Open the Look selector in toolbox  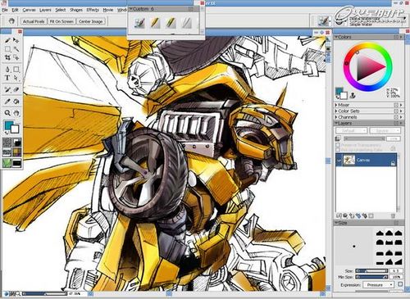[x=7, y=163]
